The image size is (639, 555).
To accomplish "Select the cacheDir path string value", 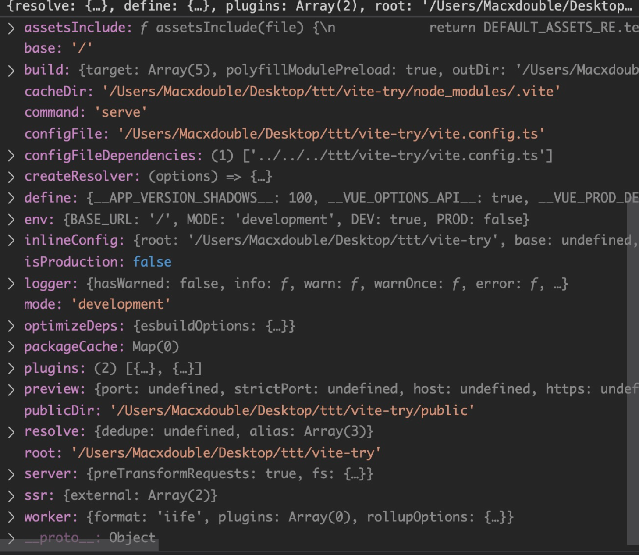I will coord(331,91).
